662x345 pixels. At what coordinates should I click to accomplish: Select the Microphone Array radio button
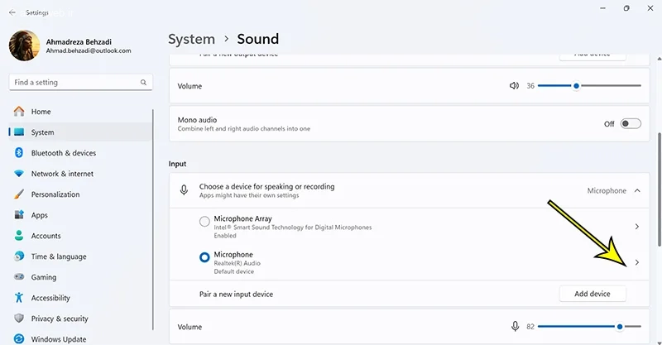(x=205, y=222)
